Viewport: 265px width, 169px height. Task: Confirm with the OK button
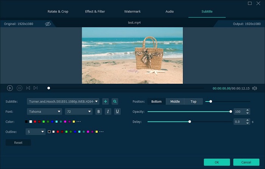(x=217, y=162)
